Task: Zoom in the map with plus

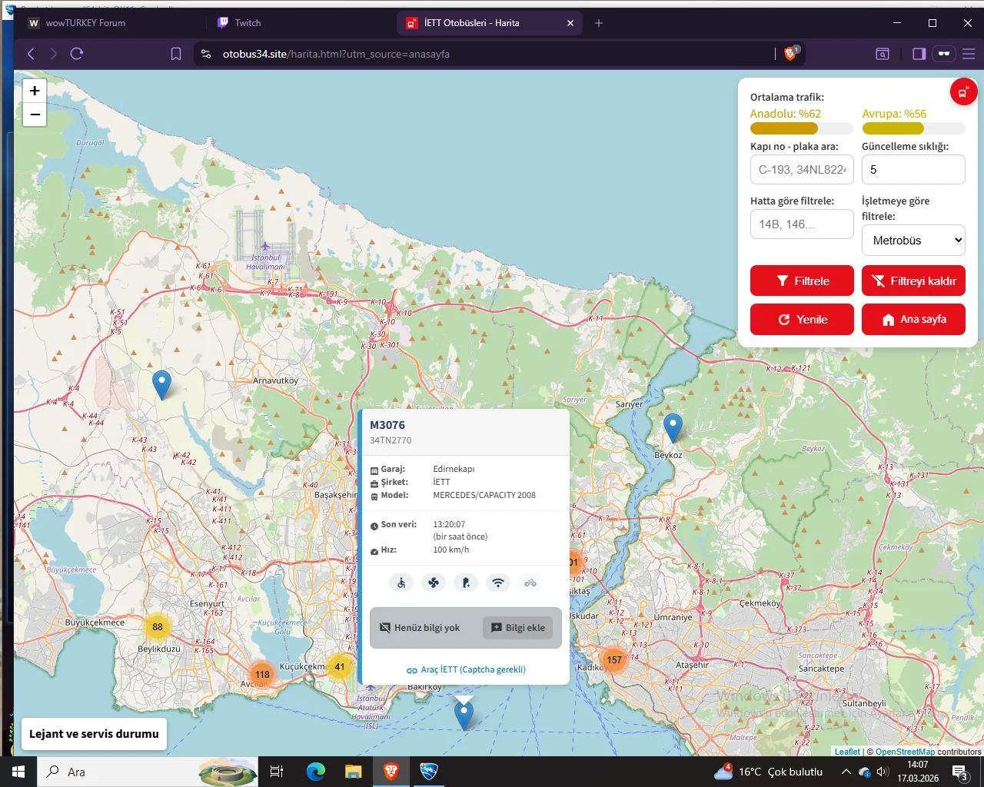Action: coord(35,91)
